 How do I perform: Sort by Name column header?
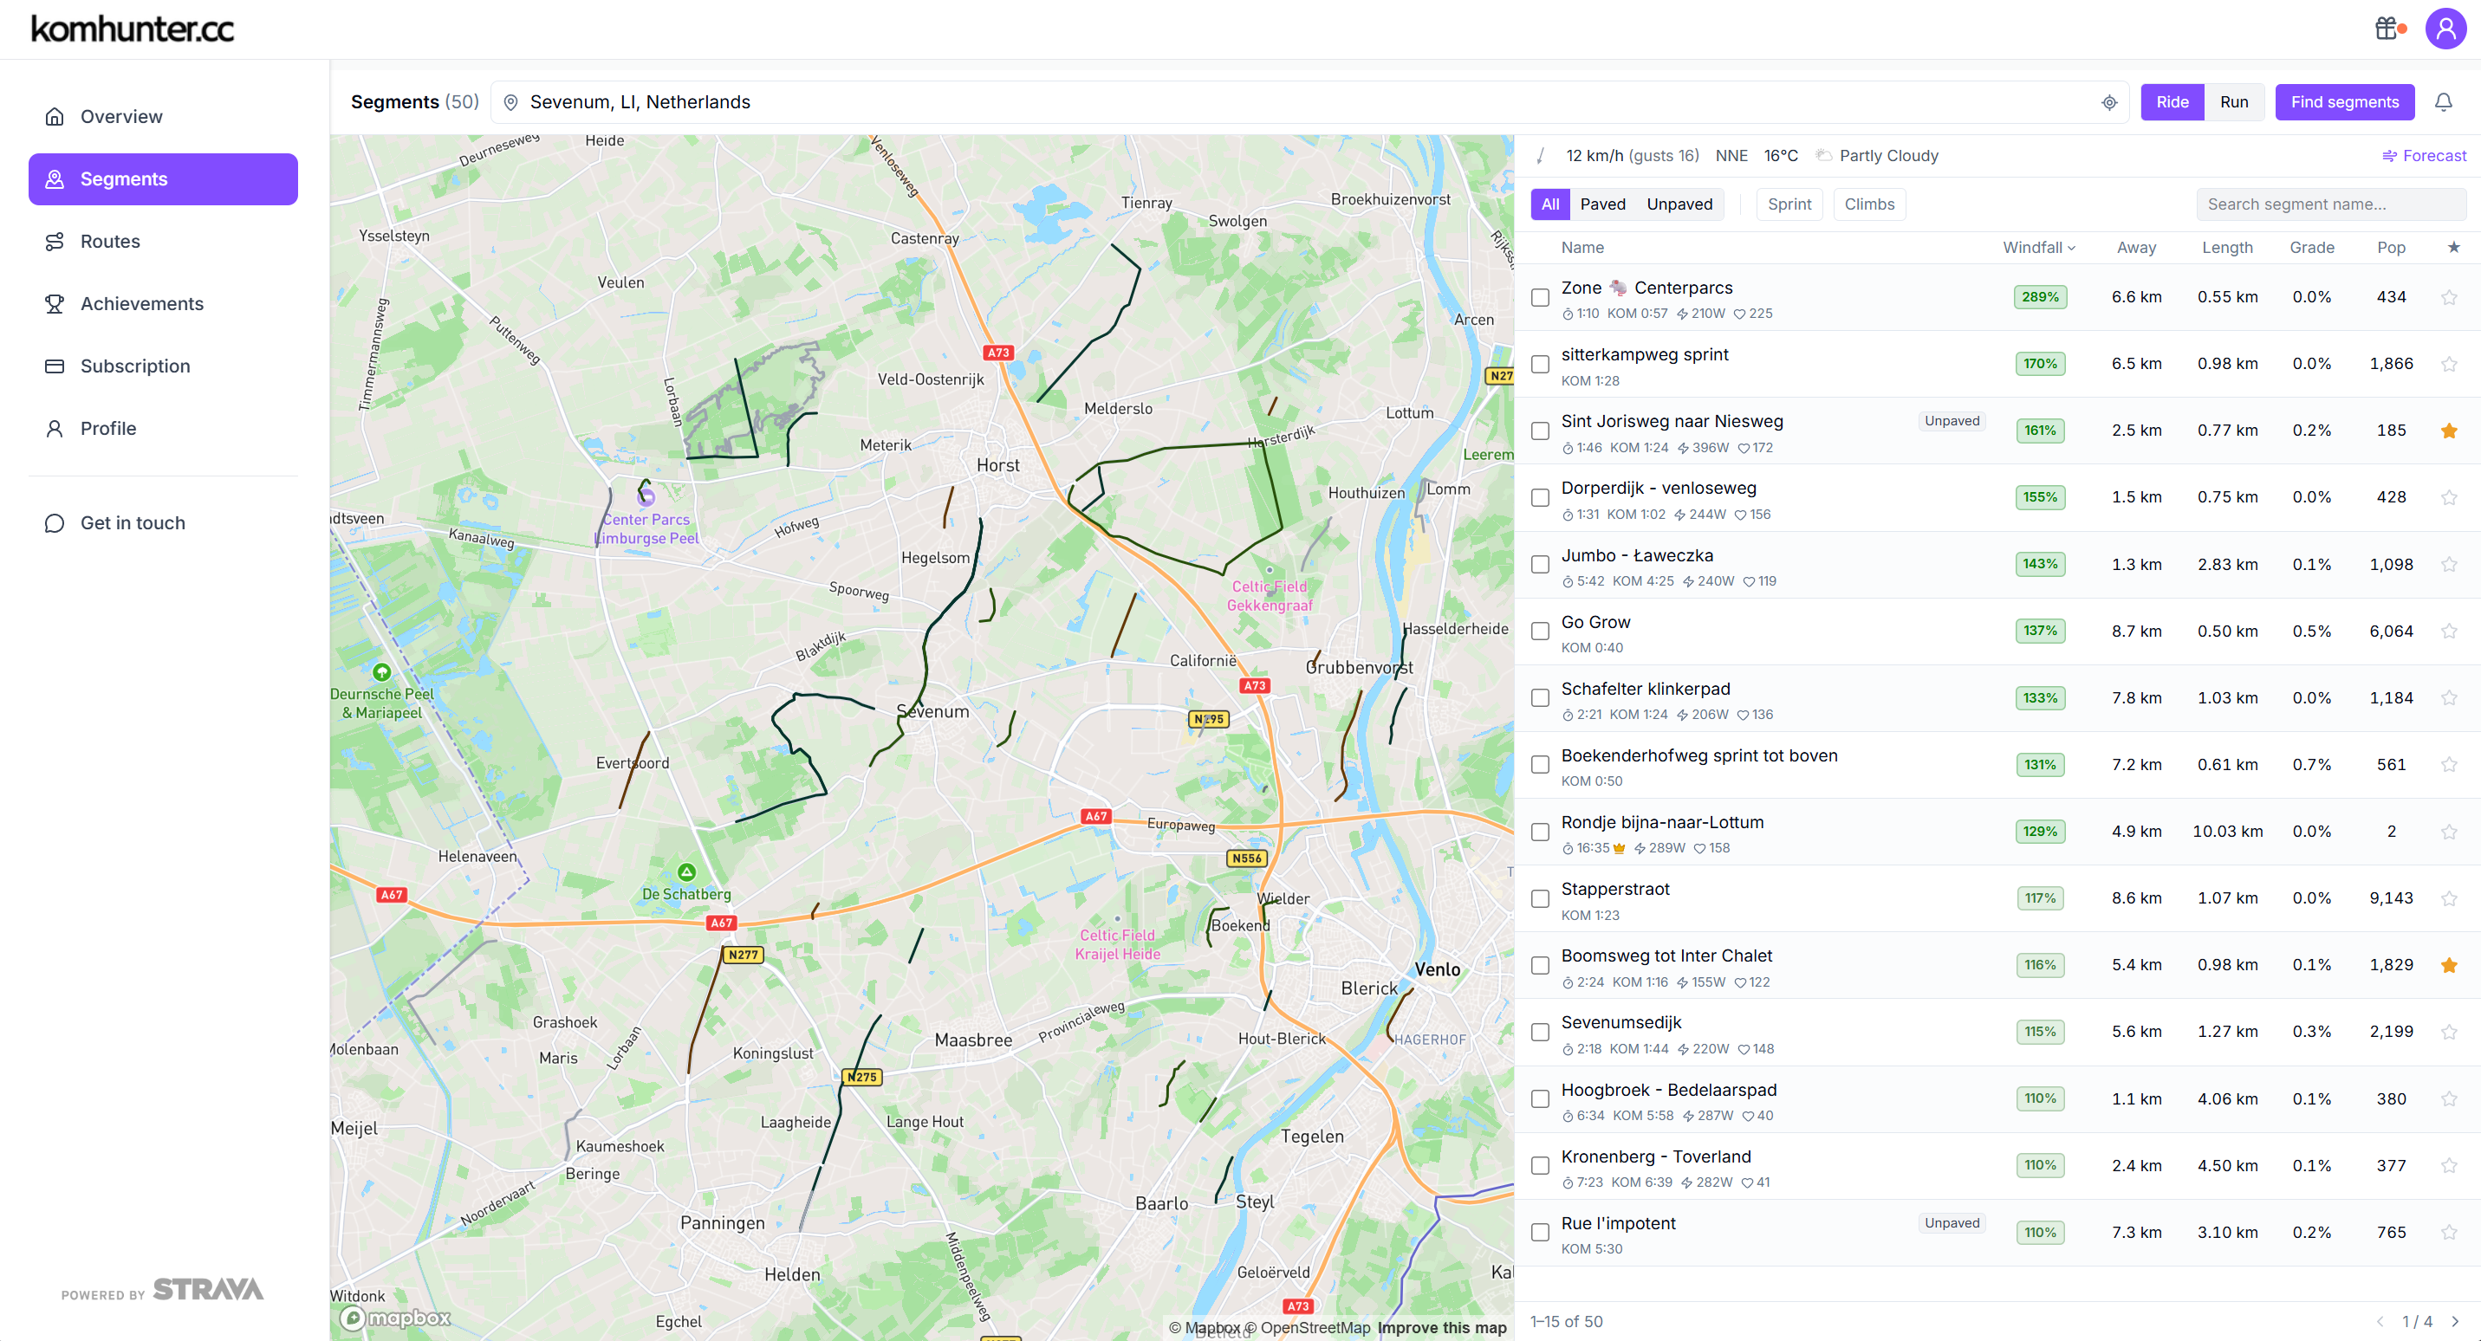pyautogui.click(x=1582, y=248)
